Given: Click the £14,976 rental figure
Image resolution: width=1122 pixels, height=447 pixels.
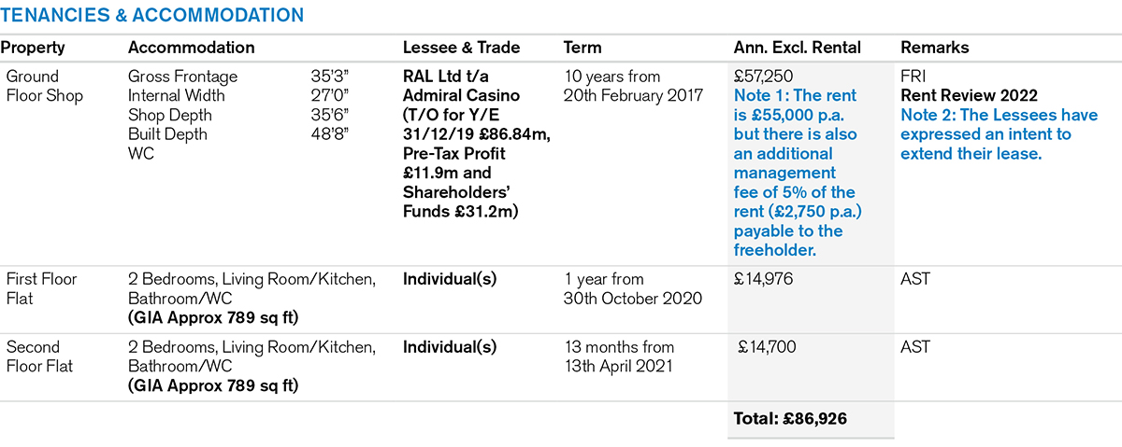Looking at the screenshot, I should click(766, 279).
